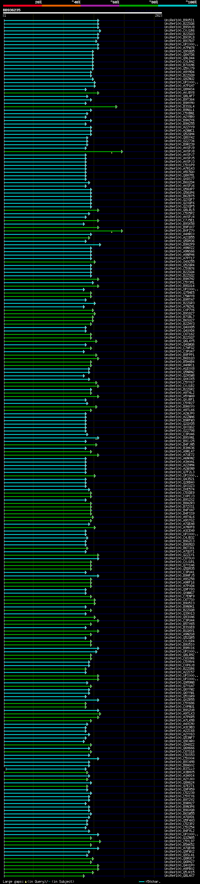The width and height of the screenshot is (200, 884).
Task: Open hit UniRef100_A0SPJ8
Action: point(179,151)
